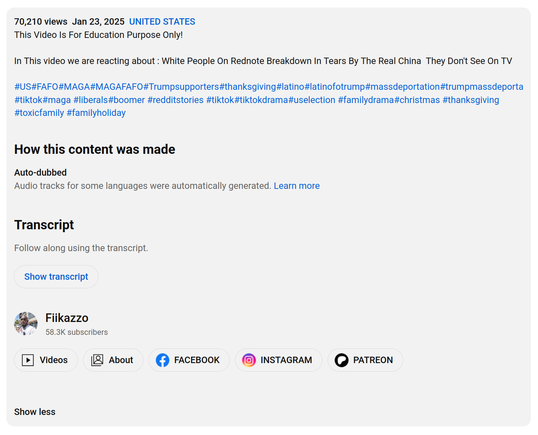The image size is (538, 435).
Task: Open Fiikazzo channel avatar
Action: pos(26,324)
